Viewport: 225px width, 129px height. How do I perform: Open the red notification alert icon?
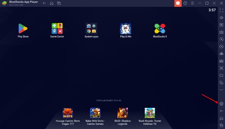(x=177, y=3)
